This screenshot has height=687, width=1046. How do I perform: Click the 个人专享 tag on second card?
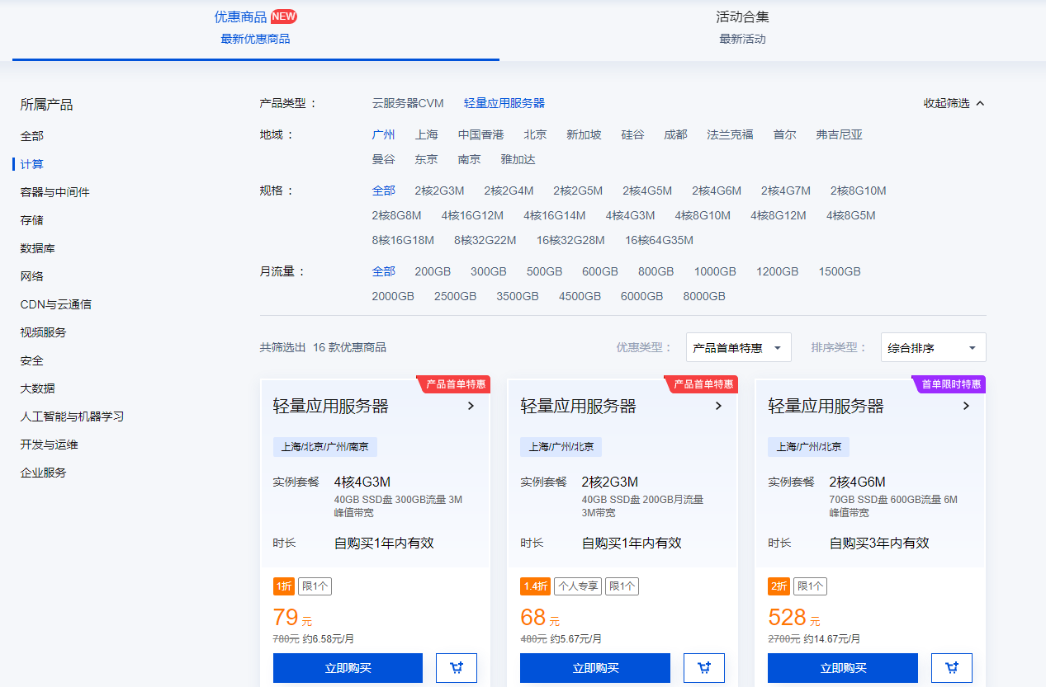(577, 586)
